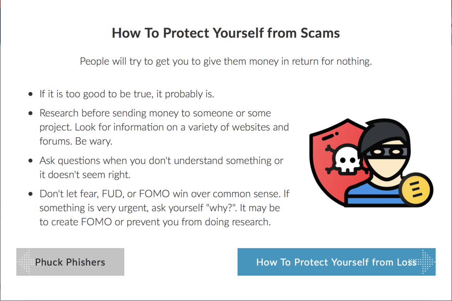
Task: Click the thief's dark beanie hat
Action: 385,135
